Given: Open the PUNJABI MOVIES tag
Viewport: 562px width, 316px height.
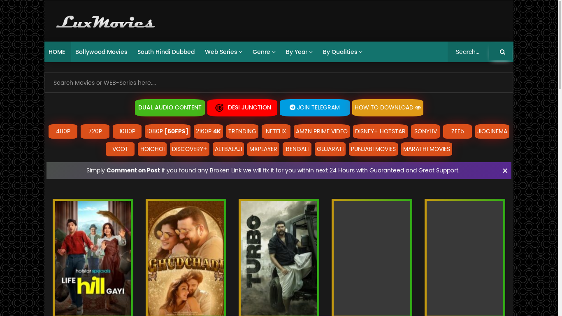Looking at the screenshot, I should pyautogui.click(x=373, y=149).
